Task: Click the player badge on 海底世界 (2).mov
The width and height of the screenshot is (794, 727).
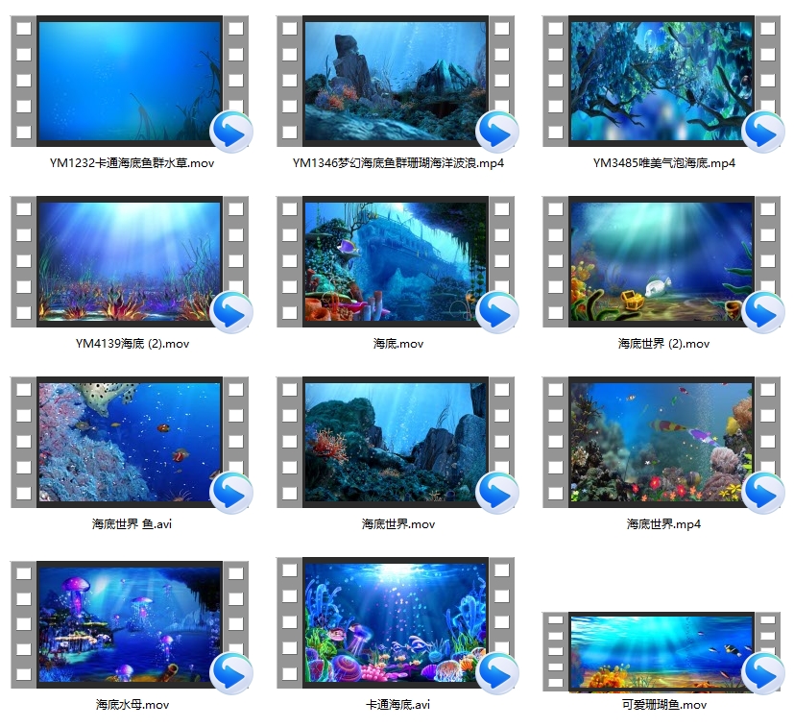Action: (x=763, y=312)
